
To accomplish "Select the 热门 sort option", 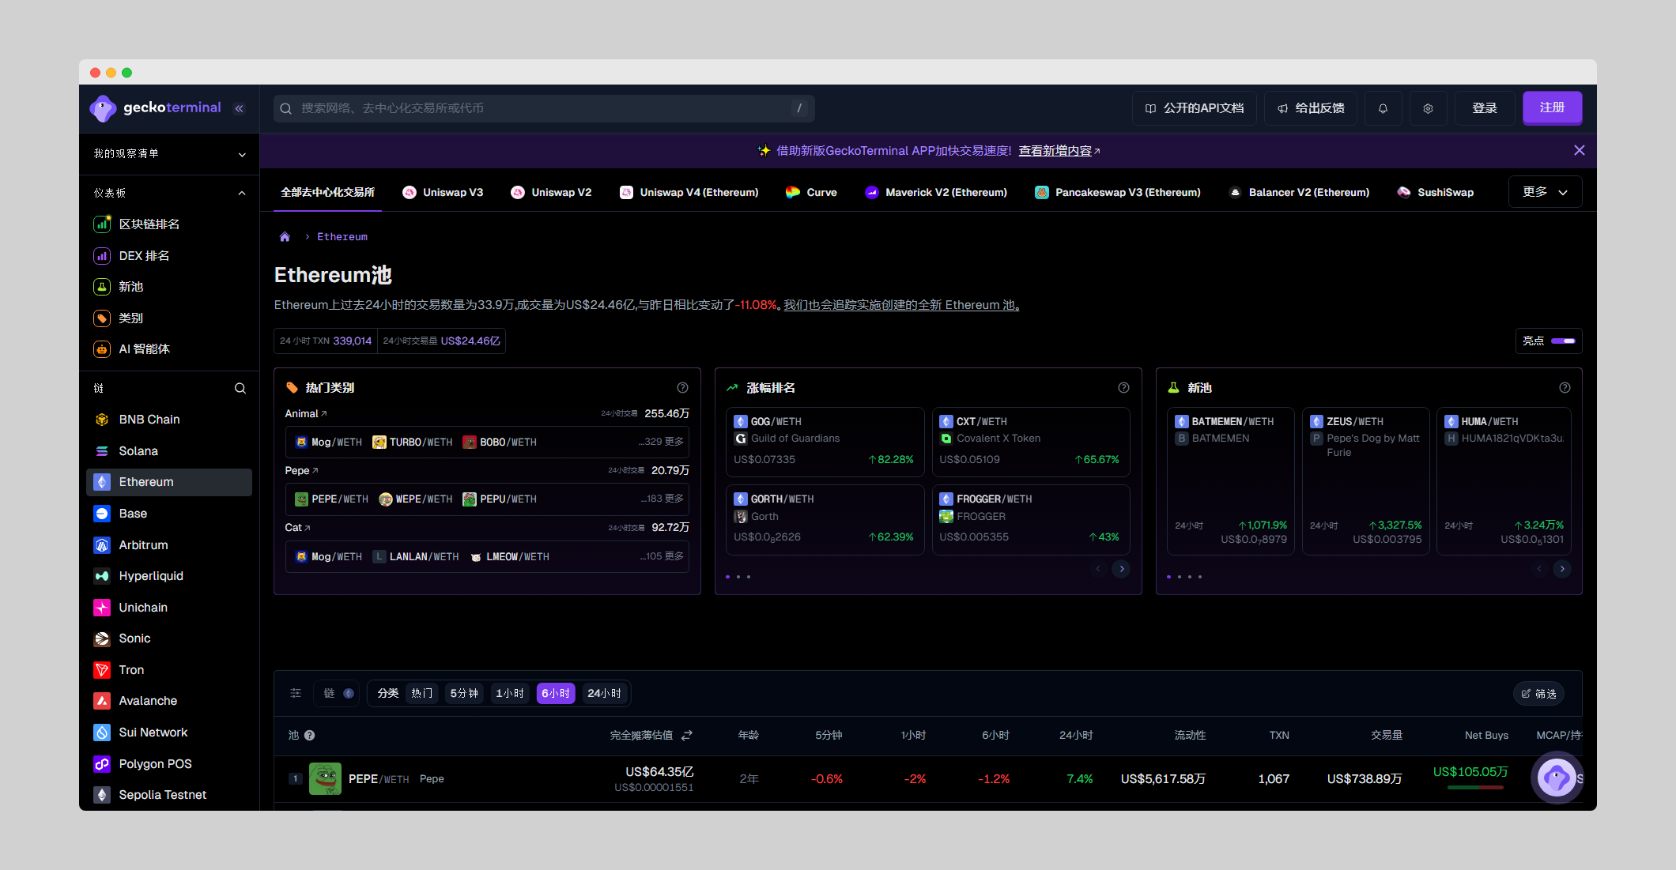I will point(422,693).
